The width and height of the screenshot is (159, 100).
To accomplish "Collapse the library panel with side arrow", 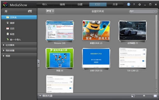I will pos(38,63).
